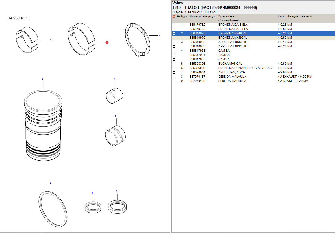Select part number 836840979 row
The height and width of the screenshot is (234, 335).
pyautogui.click(x=197, y=38)
